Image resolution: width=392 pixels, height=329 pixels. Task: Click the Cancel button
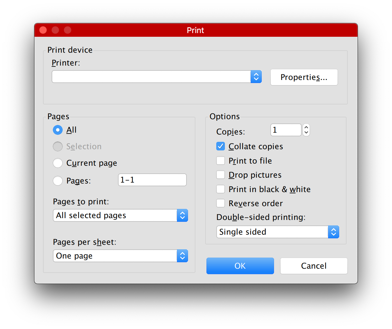coord(314,266)
